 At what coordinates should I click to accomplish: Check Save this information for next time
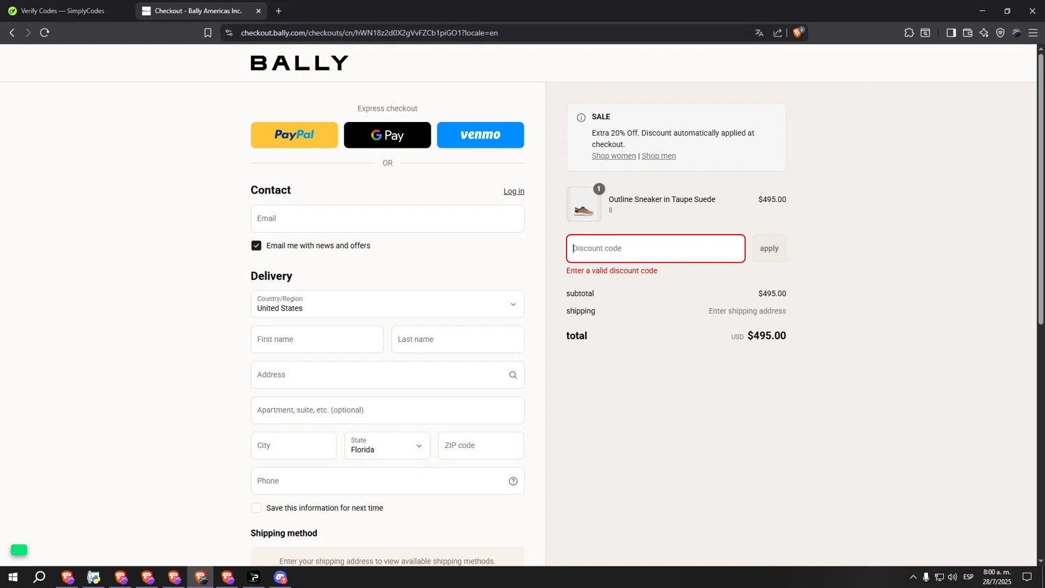(x=256, y=508)
